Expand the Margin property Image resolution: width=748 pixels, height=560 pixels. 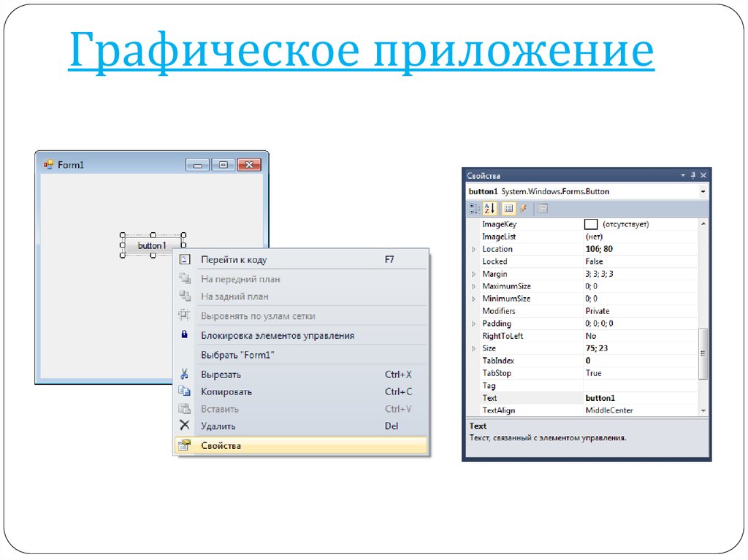(x=473, y=275)
